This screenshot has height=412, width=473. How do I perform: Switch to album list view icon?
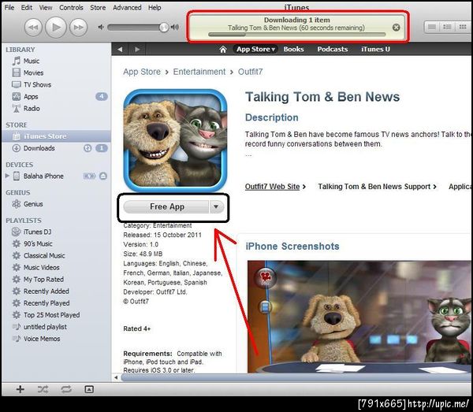[447, 27]
